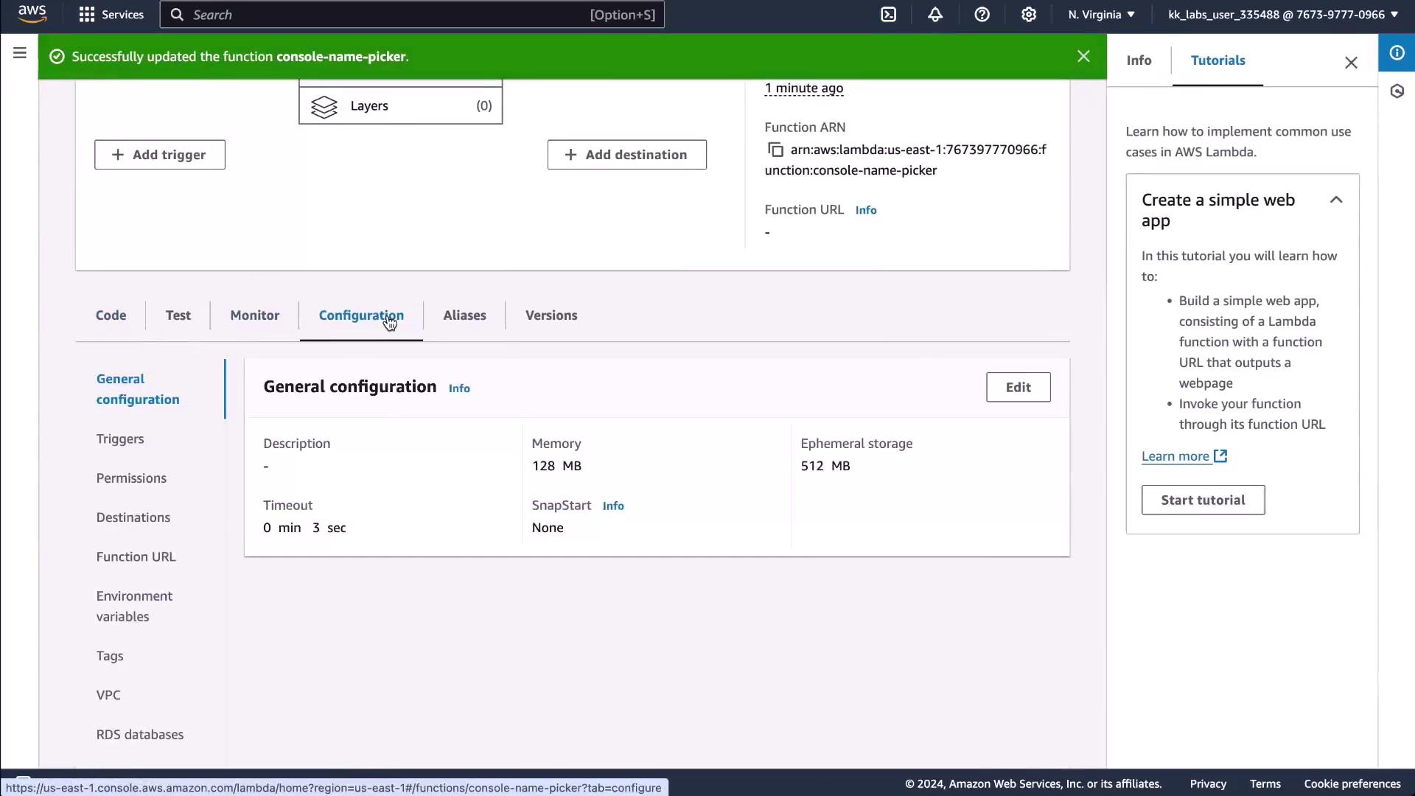Screen dimensions: 1415x796
Task: Open the Privacy footer link
Action: 1208,783
